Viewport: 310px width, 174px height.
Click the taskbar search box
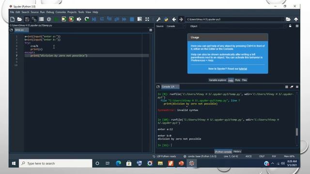click(56, 163)
